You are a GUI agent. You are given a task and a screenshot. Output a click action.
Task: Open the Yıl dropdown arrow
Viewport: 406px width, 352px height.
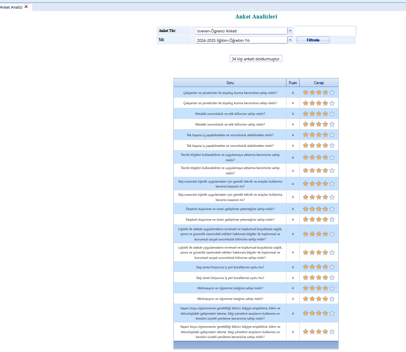point(290,40)
